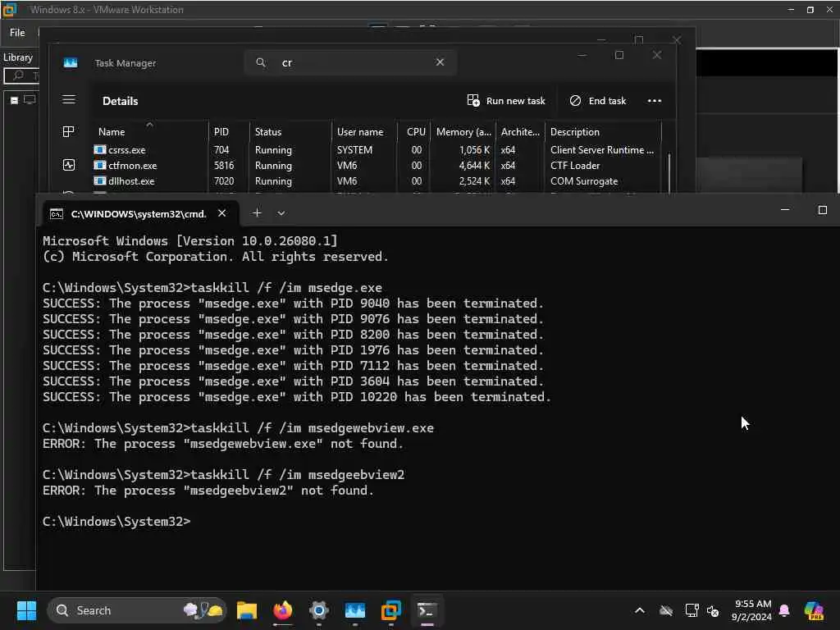The width and height of the screenshot is (840, 630).
Task: Collapse the VMware Library tree node
Action: point(15,100)
